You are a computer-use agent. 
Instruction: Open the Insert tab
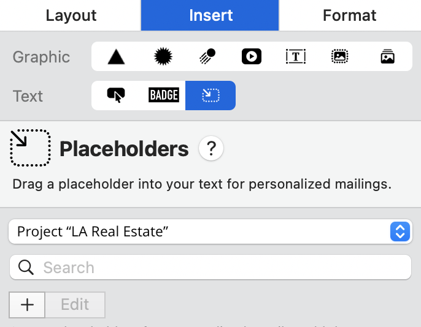pyautogui.click(x=210, y=15)
